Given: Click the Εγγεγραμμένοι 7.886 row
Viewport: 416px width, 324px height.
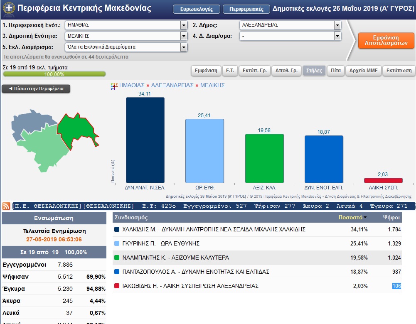Looking at the screenshot, I should pyautogui.click(x=54, y=265).
